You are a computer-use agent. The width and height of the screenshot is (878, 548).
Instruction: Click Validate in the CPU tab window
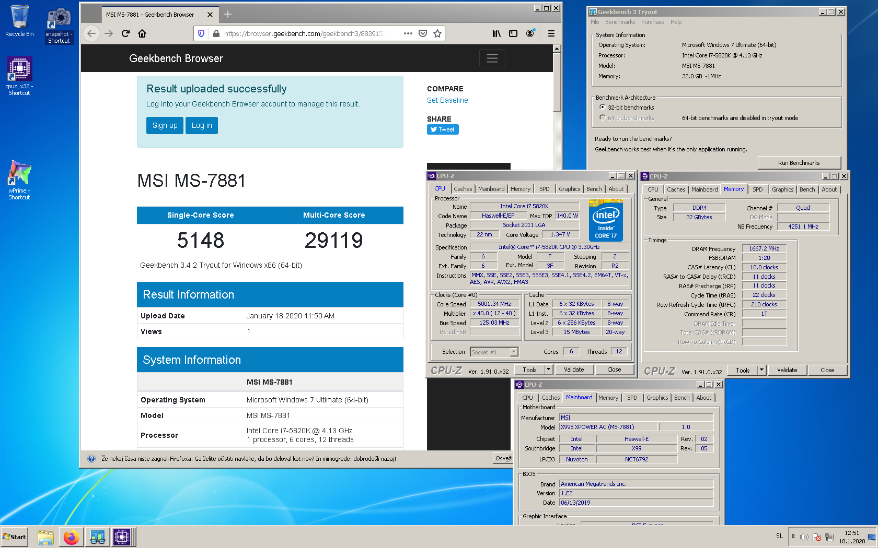click(574, 370)
